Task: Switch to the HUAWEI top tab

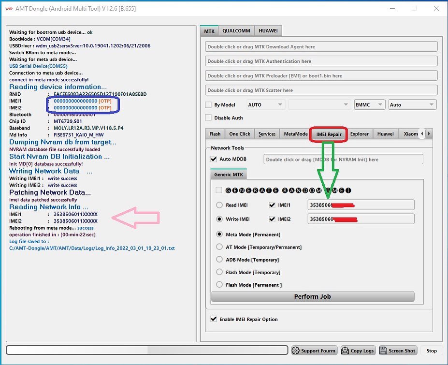Action: [268, 30]
